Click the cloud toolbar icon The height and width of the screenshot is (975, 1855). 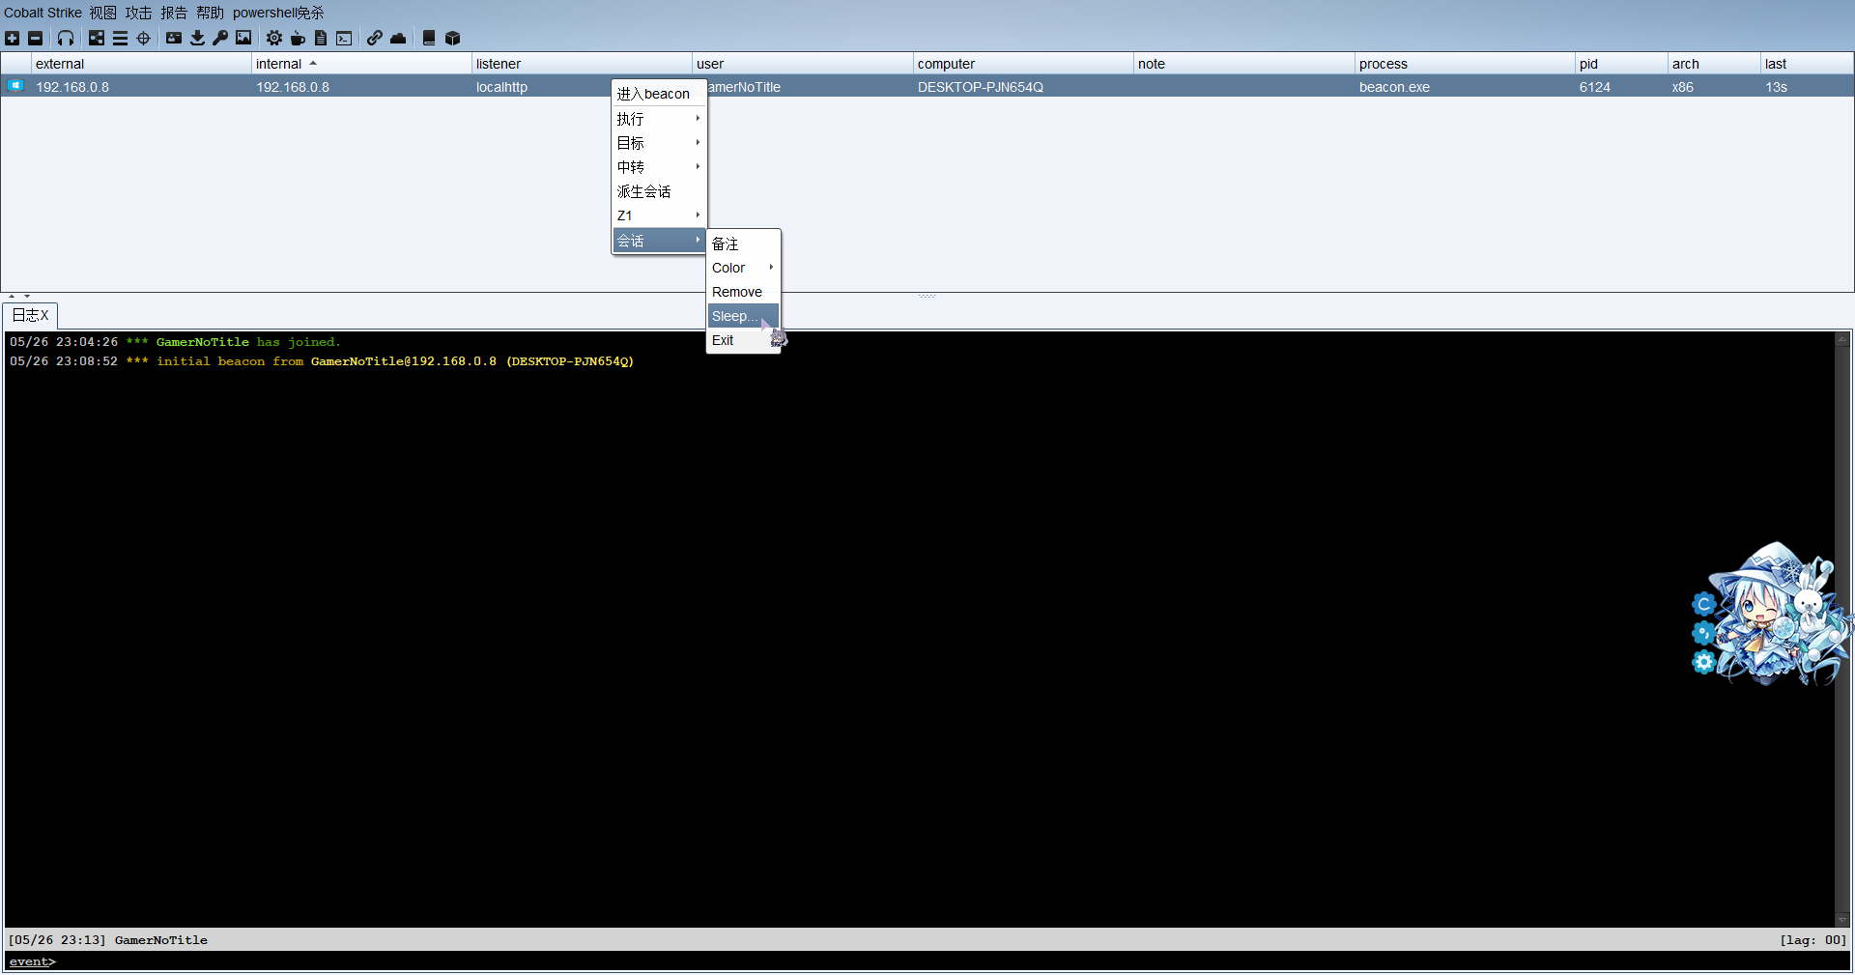[398, 39]
